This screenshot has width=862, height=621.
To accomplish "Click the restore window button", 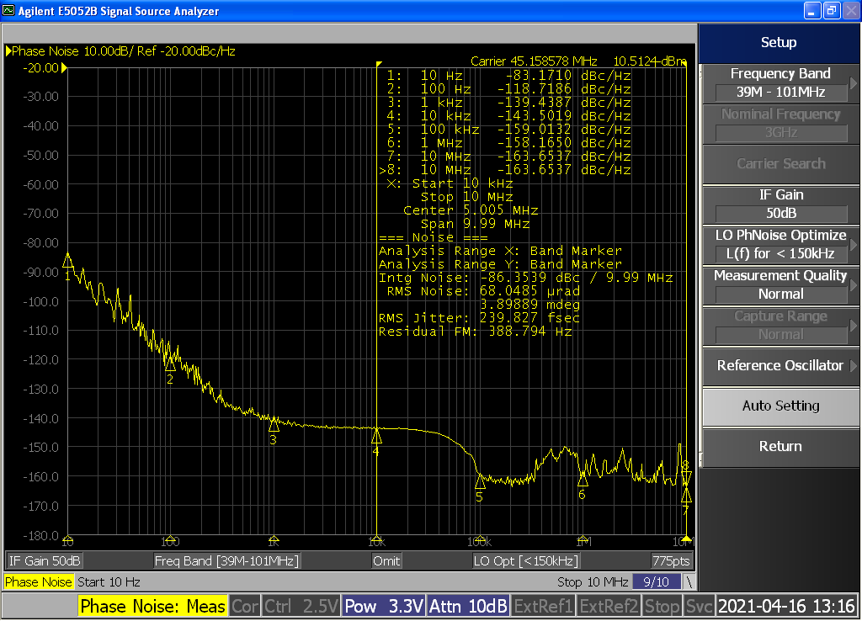I will (830, 11).
